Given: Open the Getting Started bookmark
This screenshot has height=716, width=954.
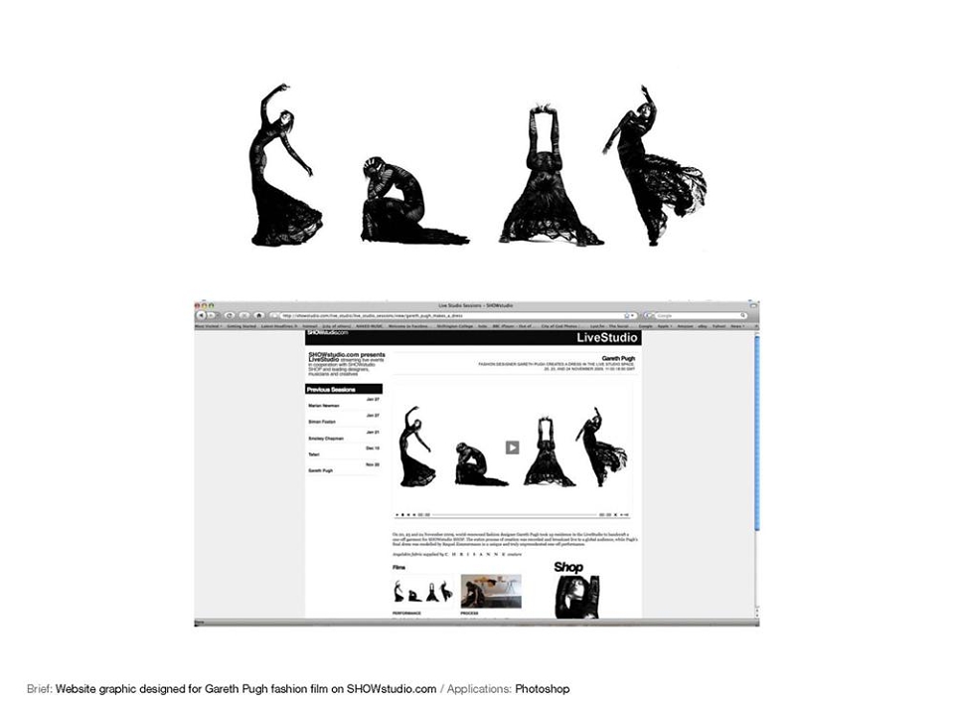Looking at the screenshot, I should 241,326.
